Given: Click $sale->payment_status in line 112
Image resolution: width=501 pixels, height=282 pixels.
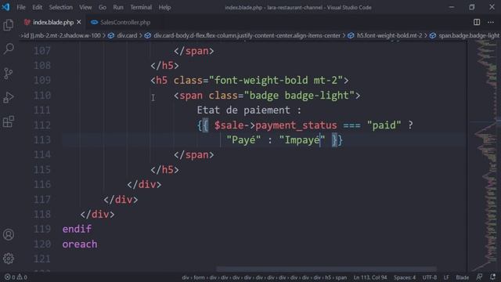Looking at the screenshot, I should [x=276, y=125].
